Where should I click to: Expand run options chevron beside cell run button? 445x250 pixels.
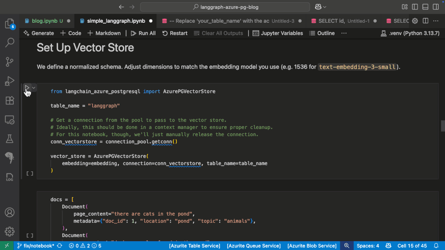(x=33, y=88)
